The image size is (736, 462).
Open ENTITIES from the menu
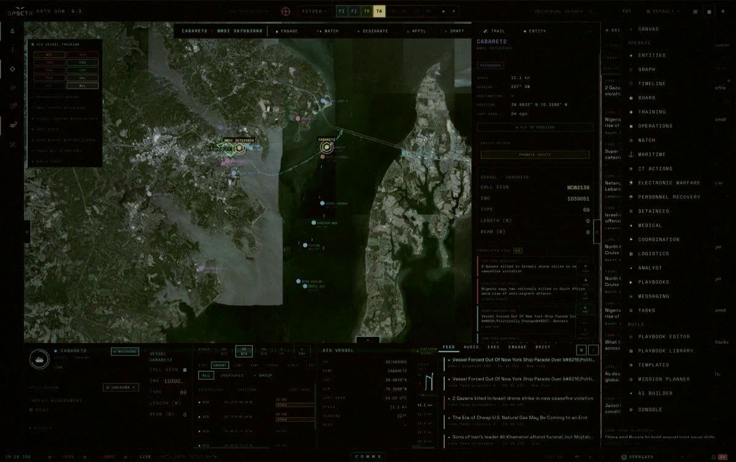pos(651,55)
